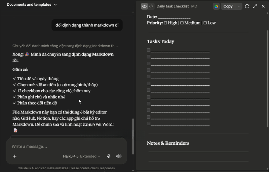Copy the artifact contents with the Copy button

228,6
